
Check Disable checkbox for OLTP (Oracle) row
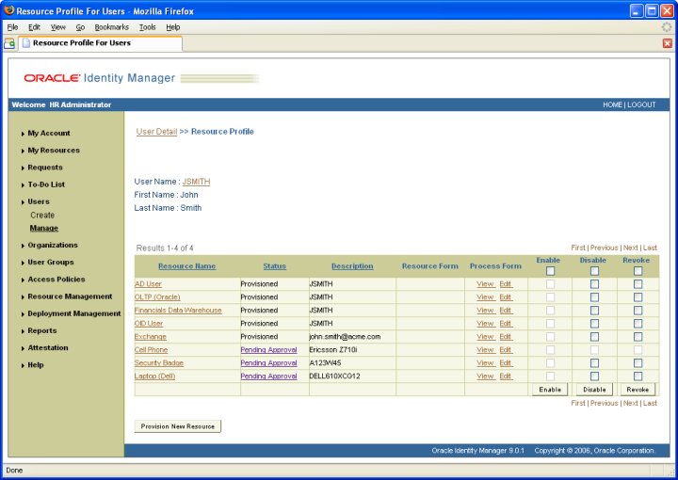[594, 297]
